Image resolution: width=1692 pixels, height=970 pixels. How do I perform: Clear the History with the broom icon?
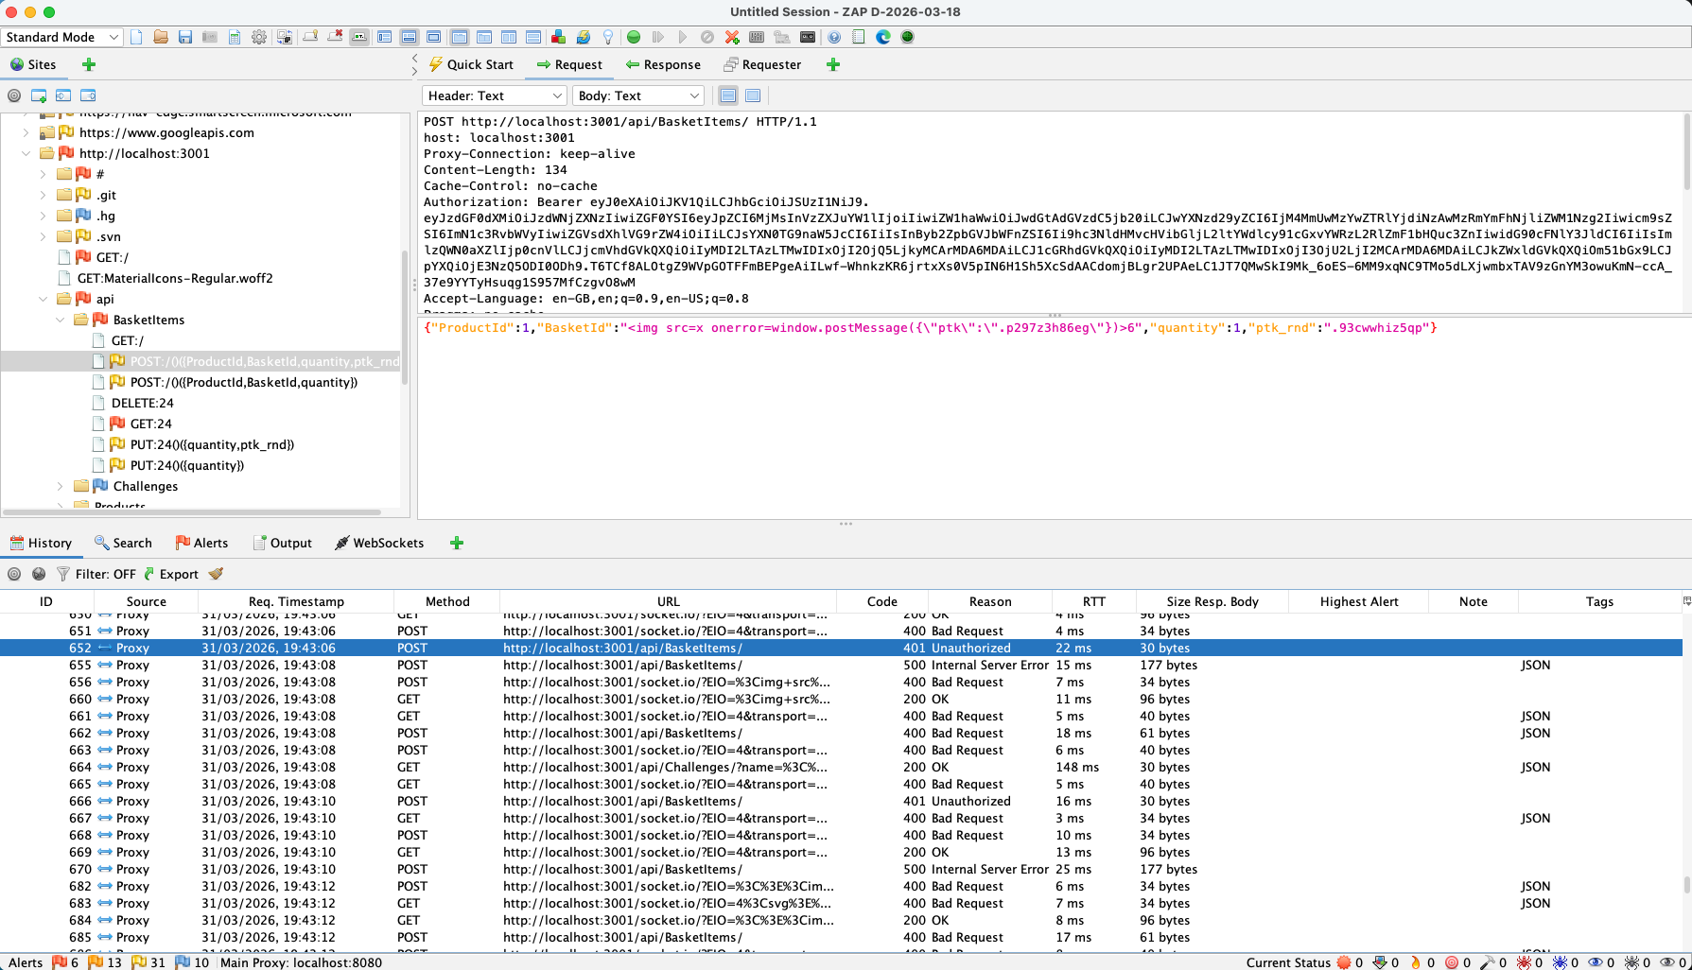click(216, 574)
